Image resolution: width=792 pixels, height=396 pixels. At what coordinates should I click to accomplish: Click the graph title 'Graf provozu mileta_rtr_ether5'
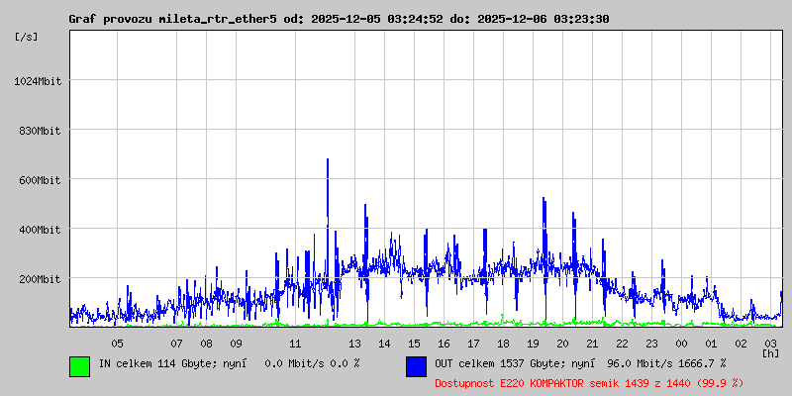point(172,19)
